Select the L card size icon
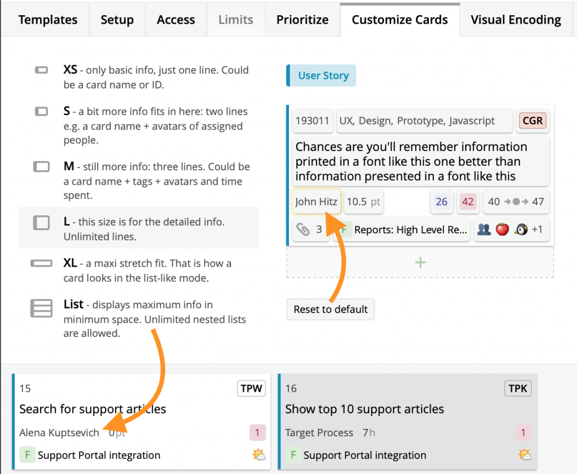 (x=41, y=222)
